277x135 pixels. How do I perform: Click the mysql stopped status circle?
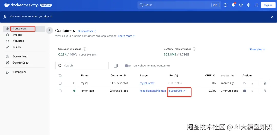74,83
